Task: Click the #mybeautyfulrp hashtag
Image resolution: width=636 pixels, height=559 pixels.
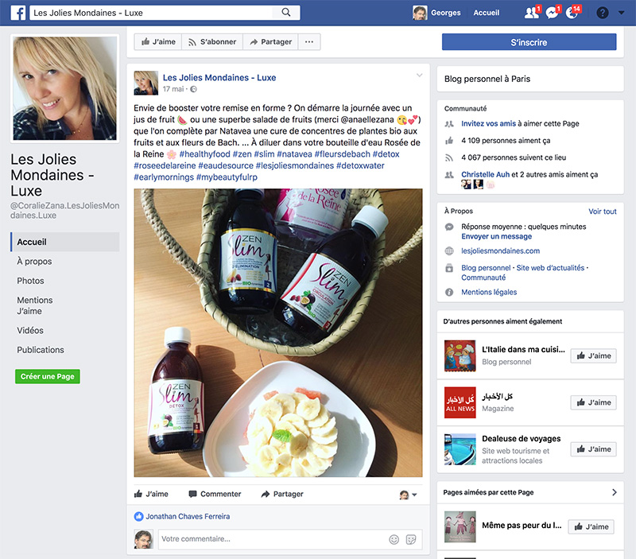Action: tap(227, 177)
